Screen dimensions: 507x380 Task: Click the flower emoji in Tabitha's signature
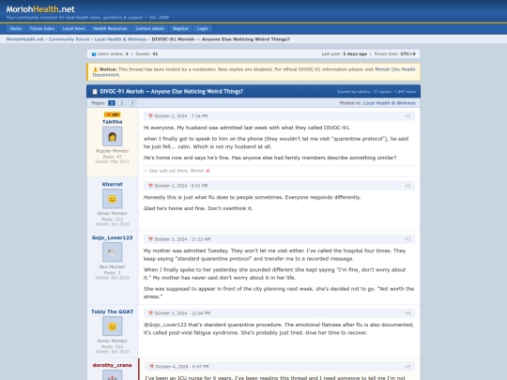(207, 171)
